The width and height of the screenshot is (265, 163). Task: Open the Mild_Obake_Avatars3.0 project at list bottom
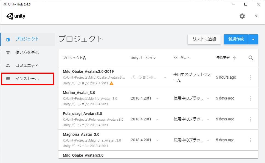click(x=83, y=155)
